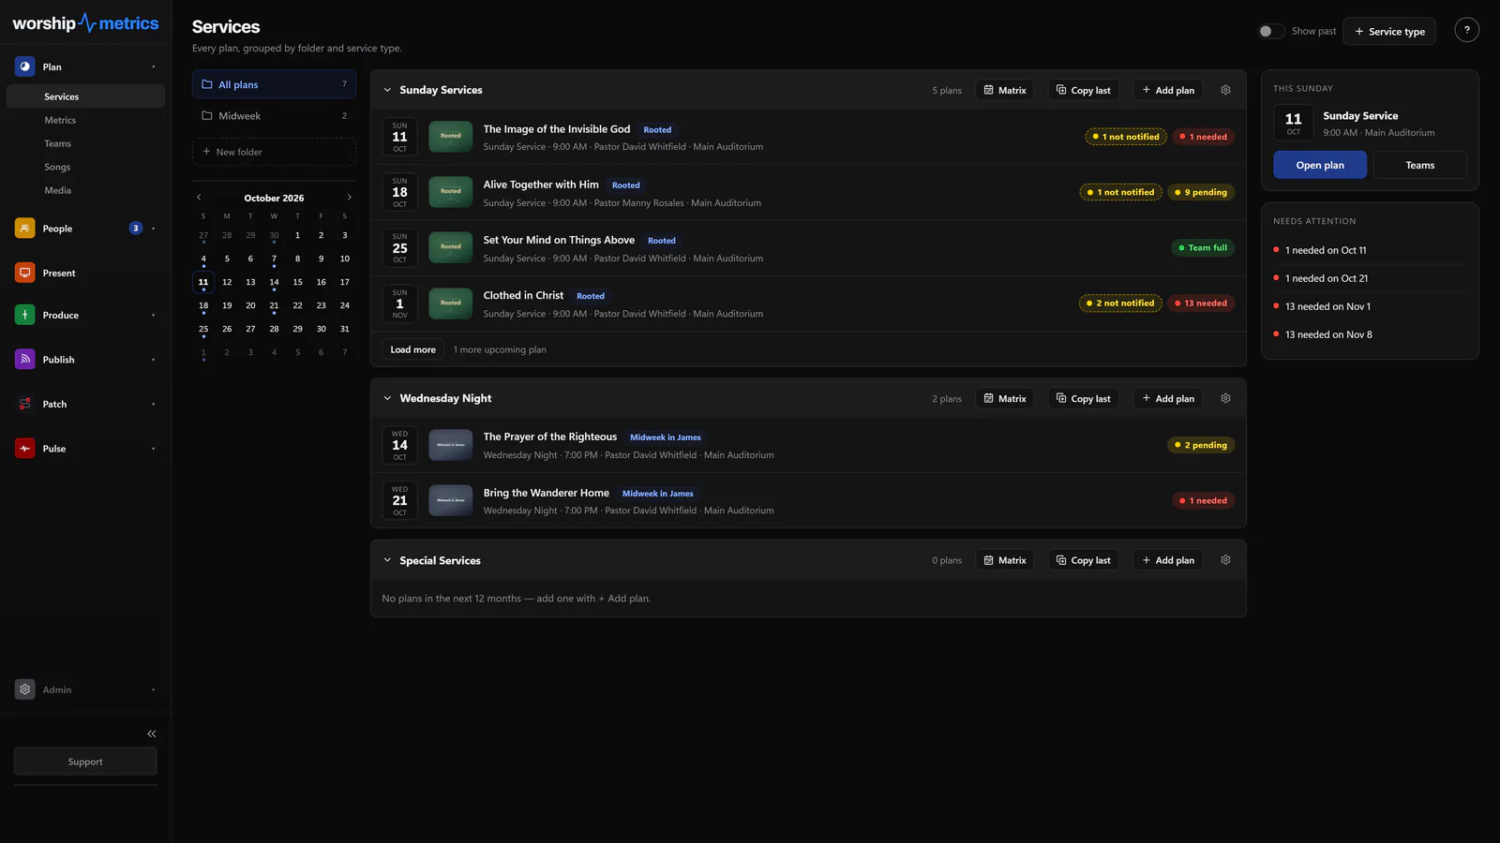Collapse the Sunday Services section
The height and width of the screenshot is (843, 1500).
[387, 90]
